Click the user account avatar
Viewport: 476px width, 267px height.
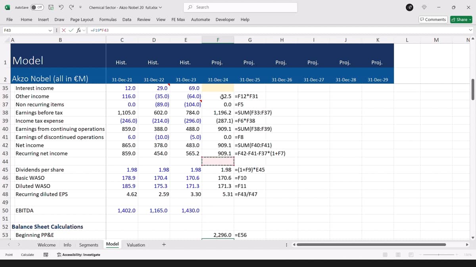(410, 7)
